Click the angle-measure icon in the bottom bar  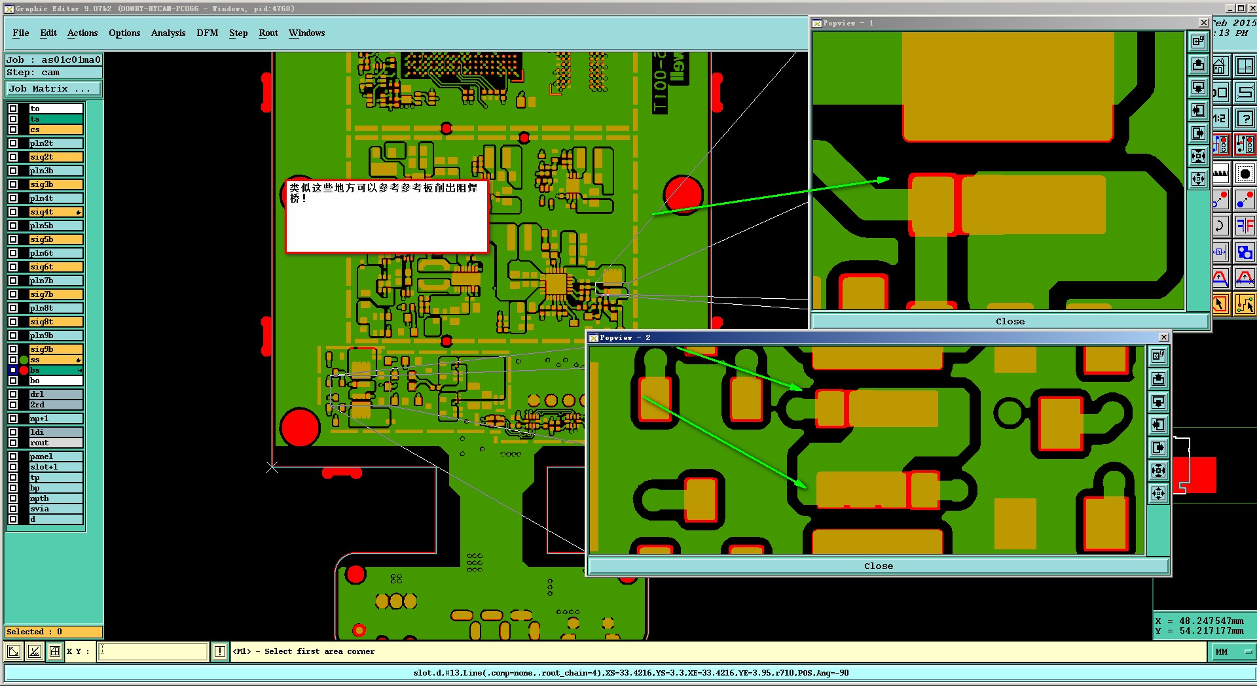(x=35, y=651)
